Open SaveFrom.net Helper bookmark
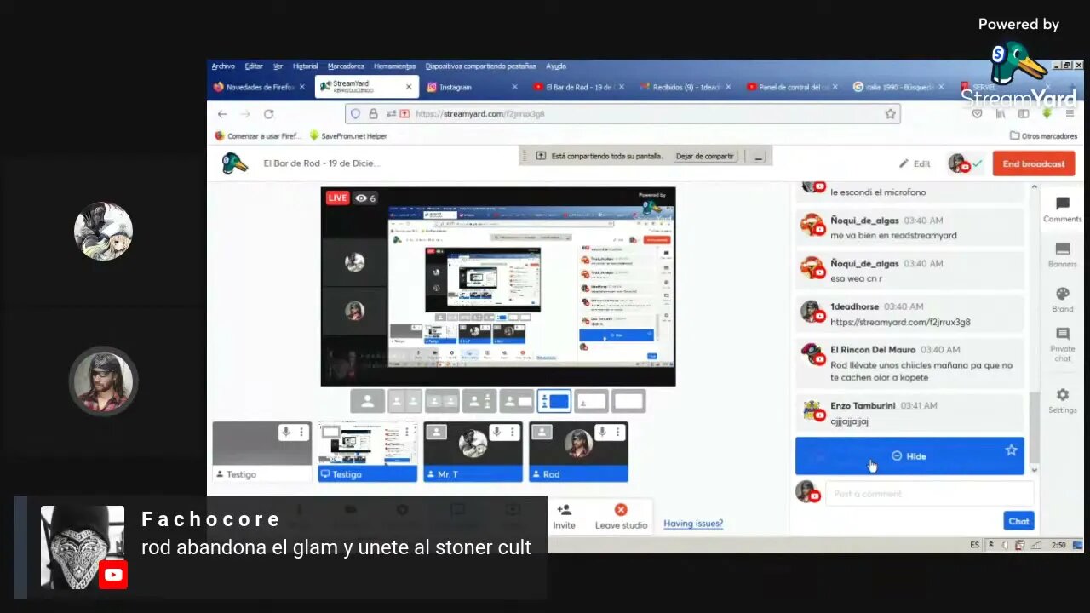The width and height of the screenshot is (1090, 613). 348,136
